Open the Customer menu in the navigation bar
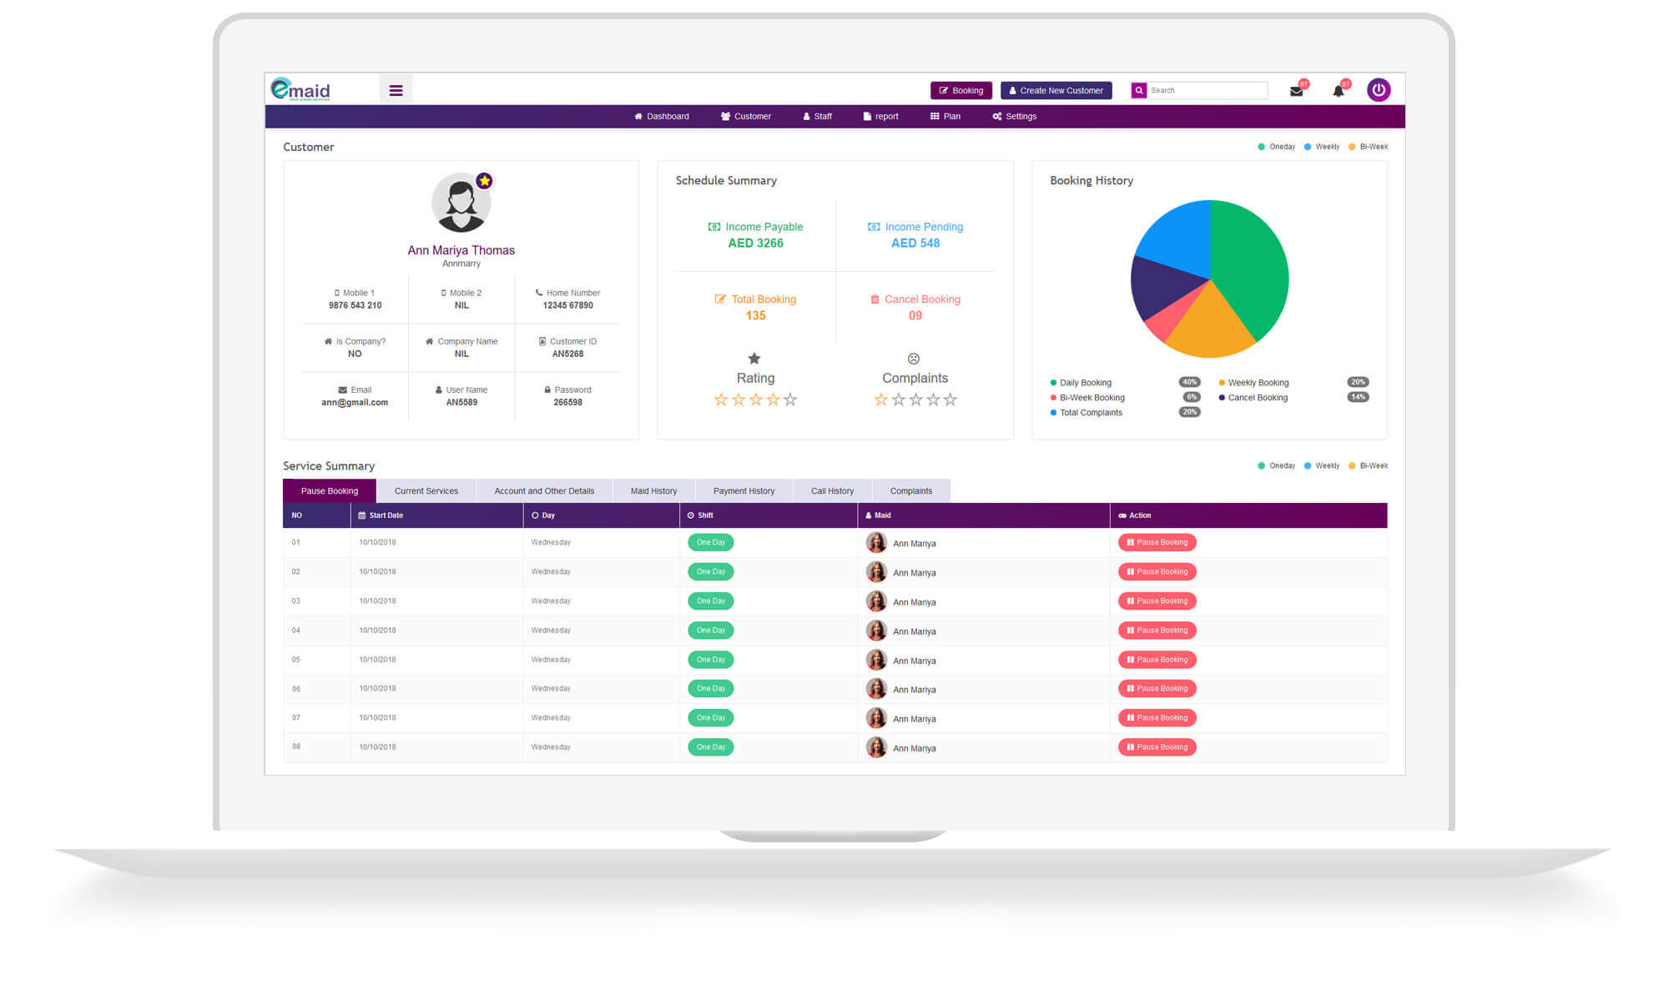This screenshot has width=1669, height=990. pos(746,116)
